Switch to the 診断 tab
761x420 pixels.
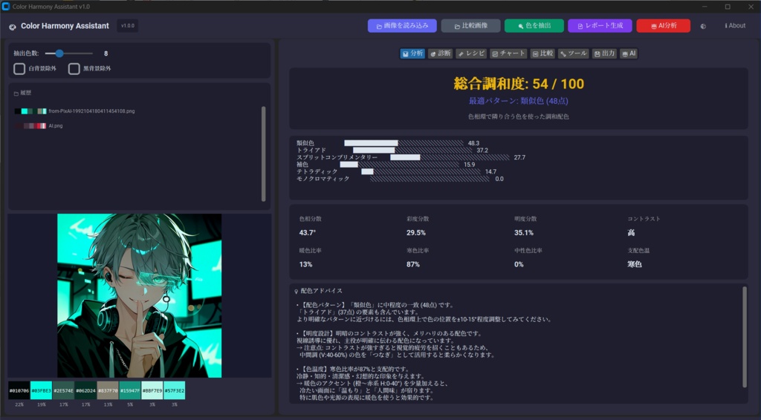440,53
